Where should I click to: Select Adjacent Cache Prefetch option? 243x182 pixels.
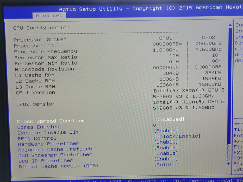(x=55, y=149)
